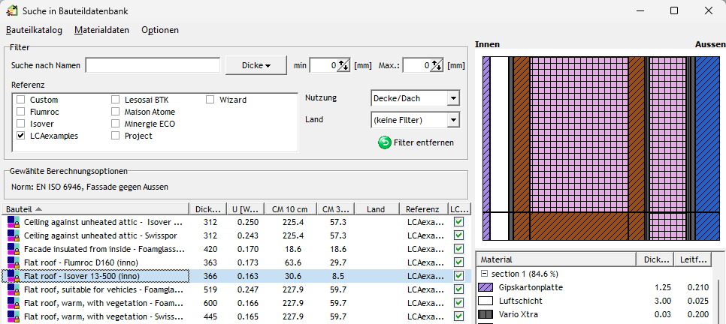Click the Vario Xtra material pattern icon
The image size is (726, 324).
pyautogui.click(x=486, y=313)
